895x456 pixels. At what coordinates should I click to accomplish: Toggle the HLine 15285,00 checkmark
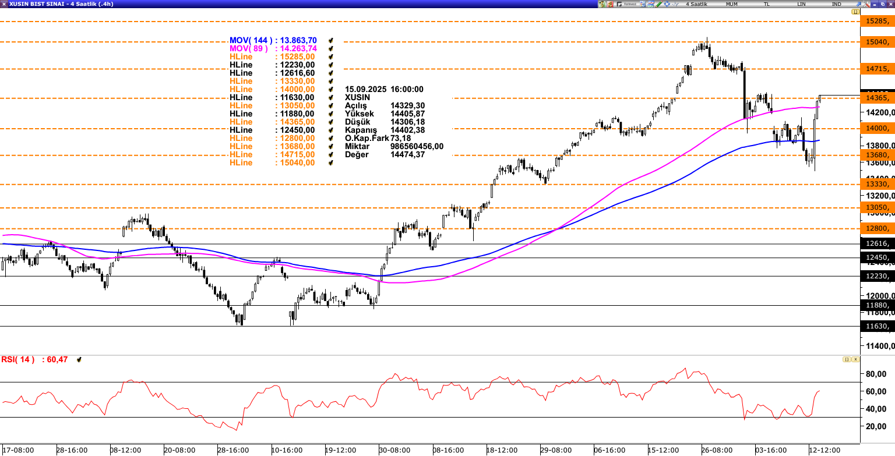pos(331,57)
